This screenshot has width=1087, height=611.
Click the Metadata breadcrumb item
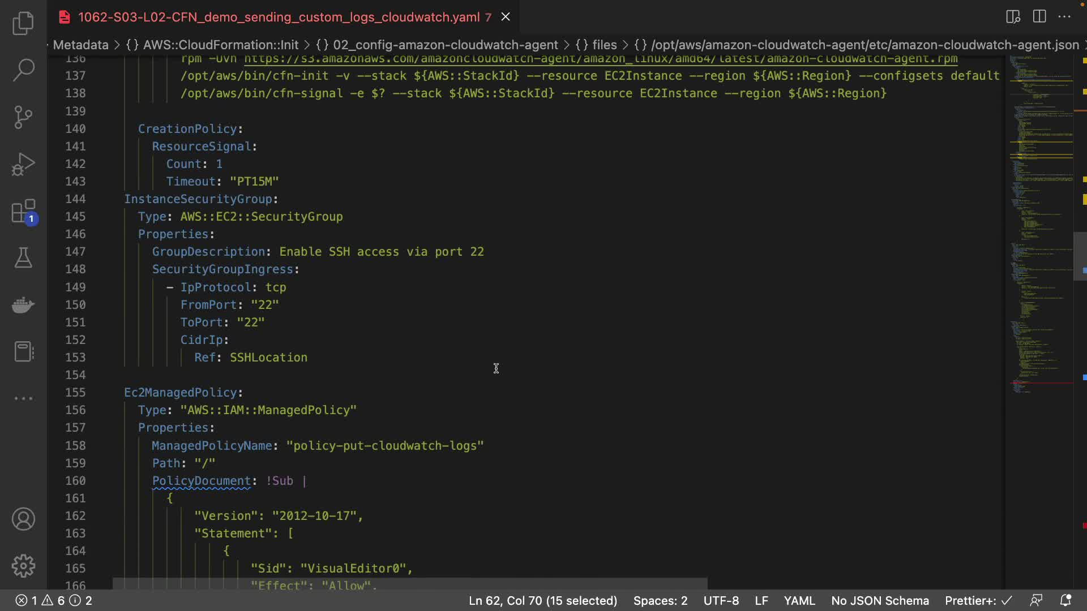click(80, 45)
